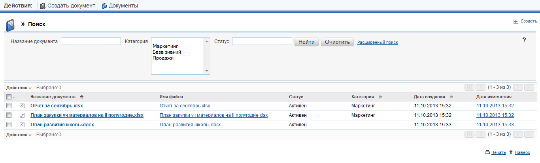
Task: Expand the bottom Действия dropdown below the table
Action: coord(19,135)
